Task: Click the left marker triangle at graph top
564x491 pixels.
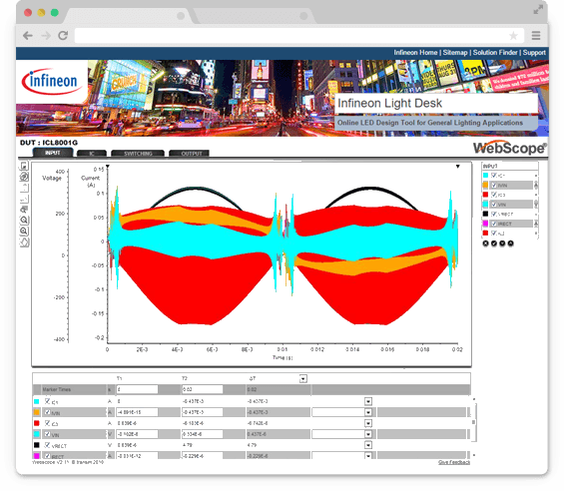Action: pos(107,167)
